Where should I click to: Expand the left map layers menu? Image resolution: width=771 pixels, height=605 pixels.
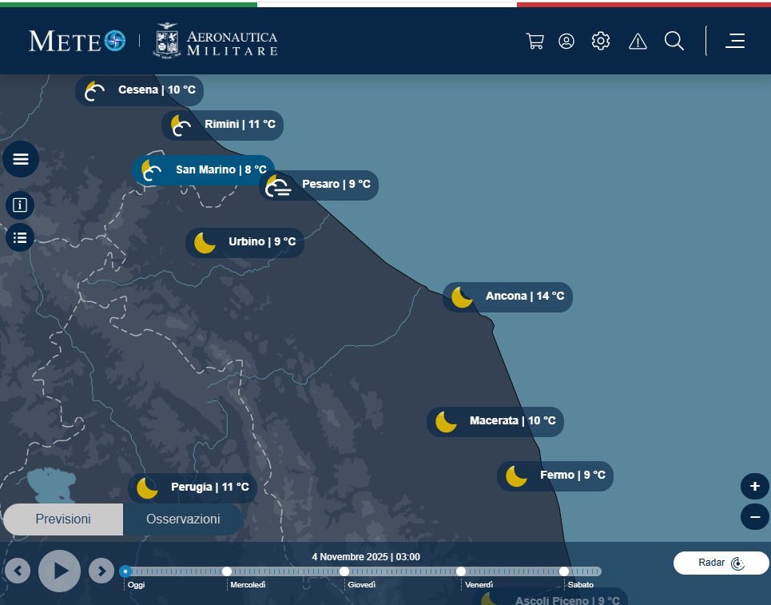(21, 159)
